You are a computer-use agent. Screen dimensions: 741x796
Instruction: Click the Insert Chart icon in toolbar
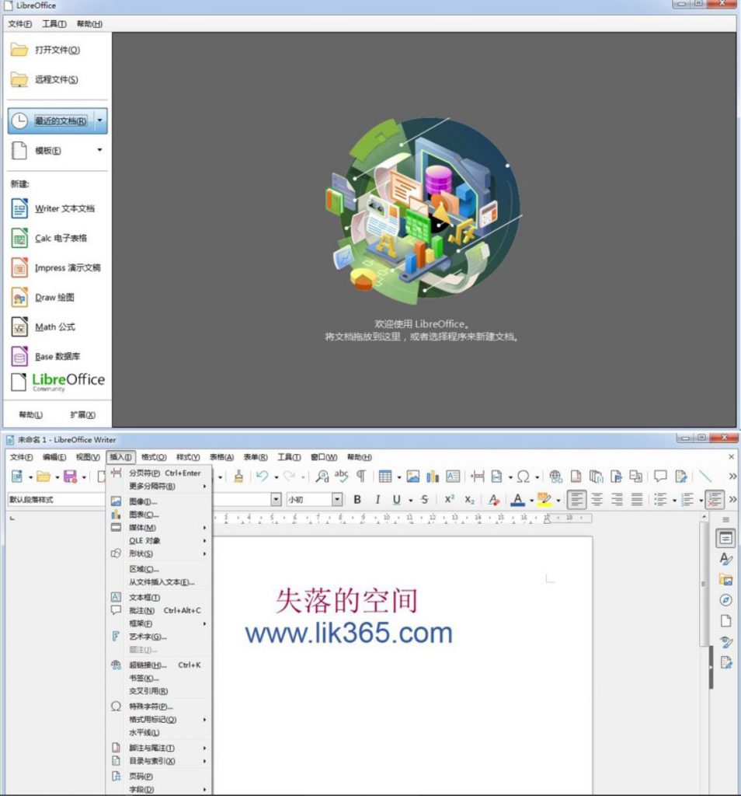coord(433,477)
